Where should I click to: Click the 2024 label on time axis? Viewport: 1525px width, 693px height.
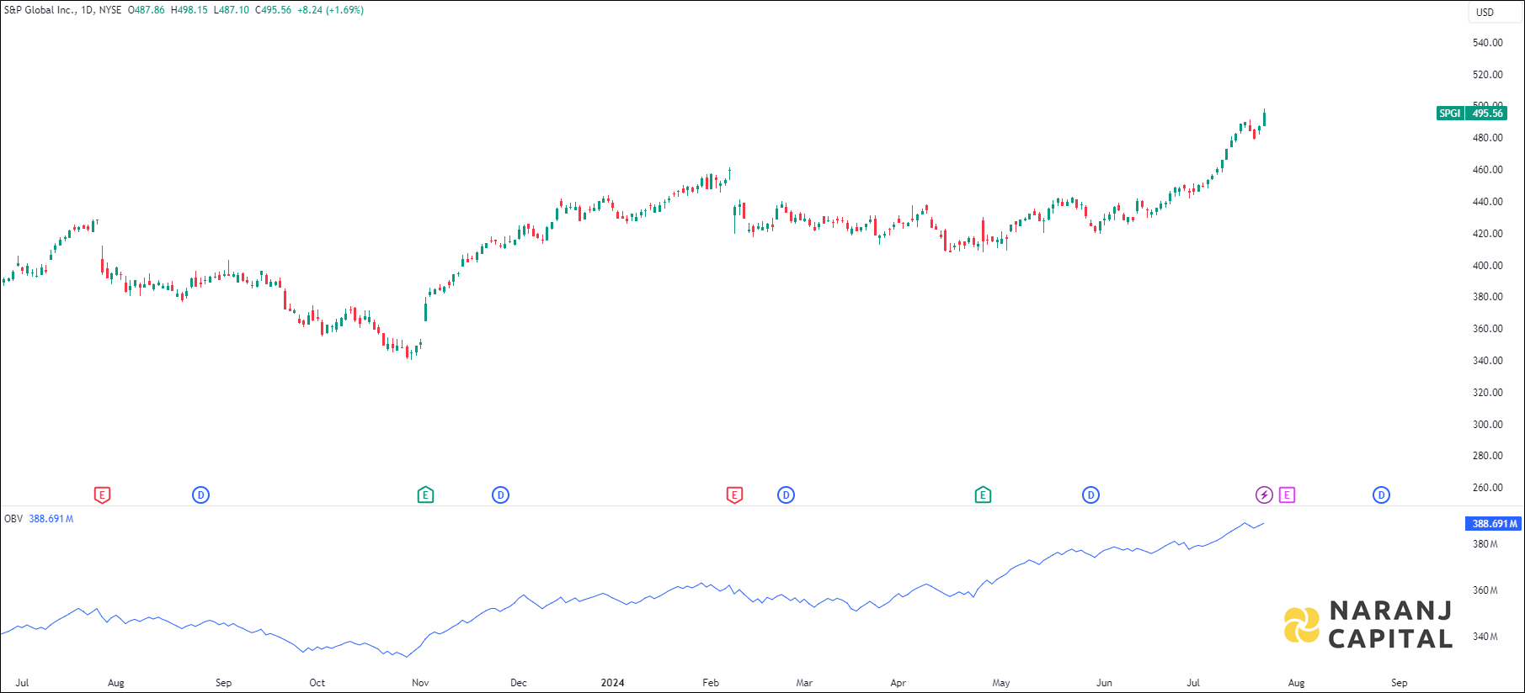pos(612,683)
